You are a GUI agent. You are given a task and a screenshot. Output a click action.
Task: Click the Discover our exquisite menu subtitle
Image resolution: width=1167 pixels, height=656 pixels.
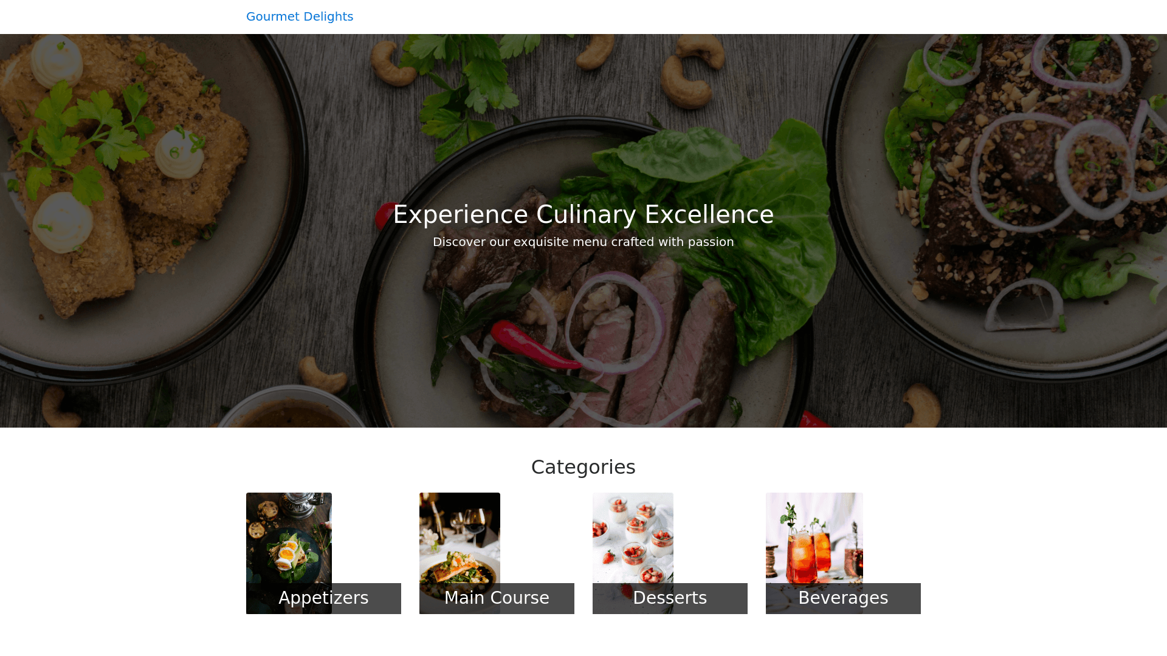click(583, 242)
